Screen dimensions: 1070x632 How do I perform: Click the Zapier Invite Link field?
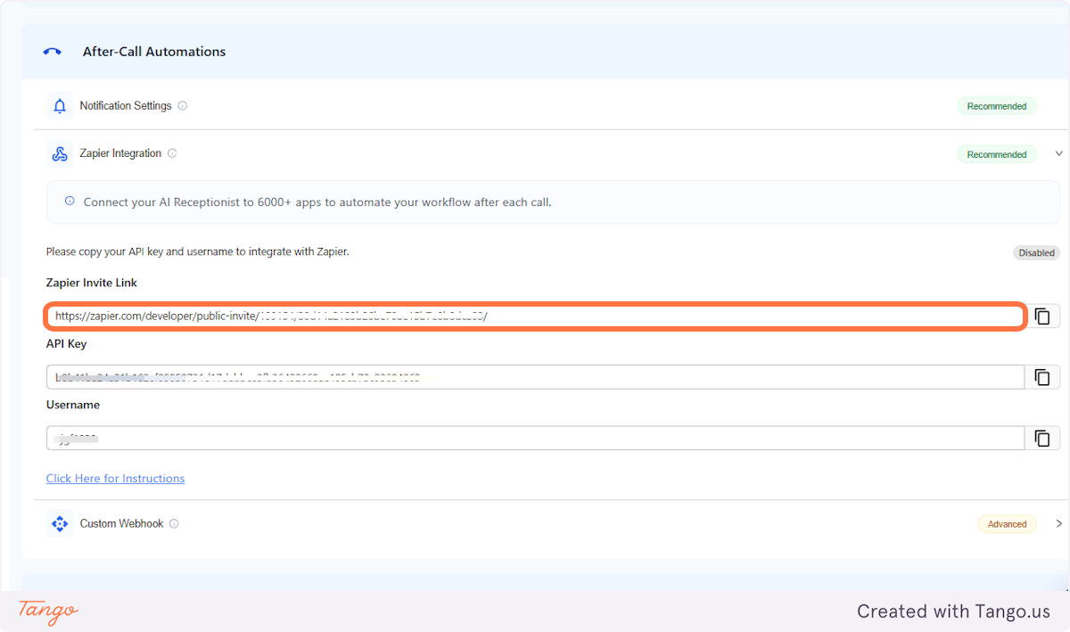pos(535,316)
